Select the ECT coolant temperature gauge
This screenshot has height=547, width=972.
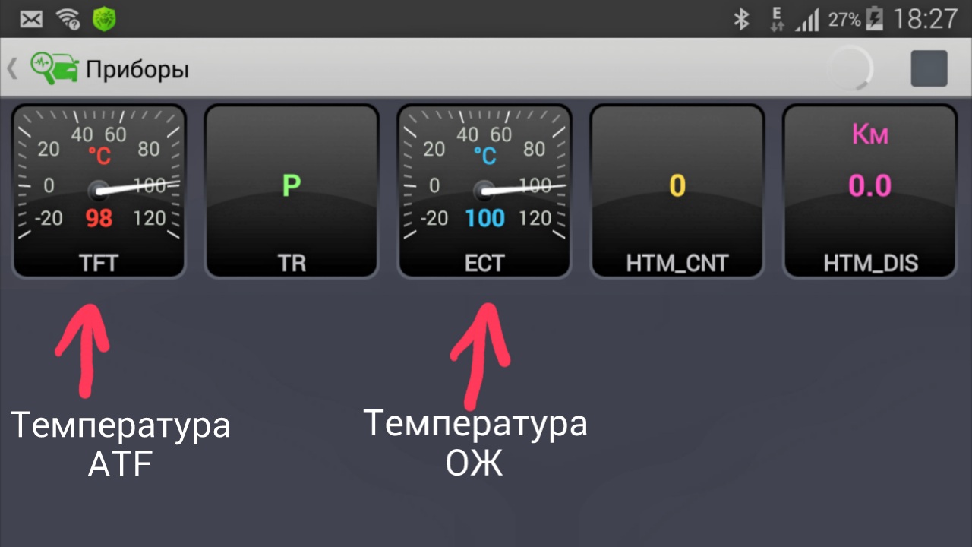click(x=484, y=191)
